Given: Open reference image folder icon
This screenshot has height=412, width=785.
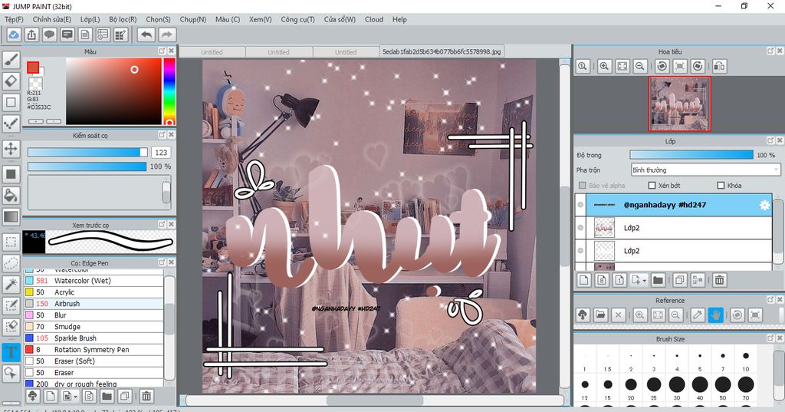Looking at the screenshot, I should point(600,315).
